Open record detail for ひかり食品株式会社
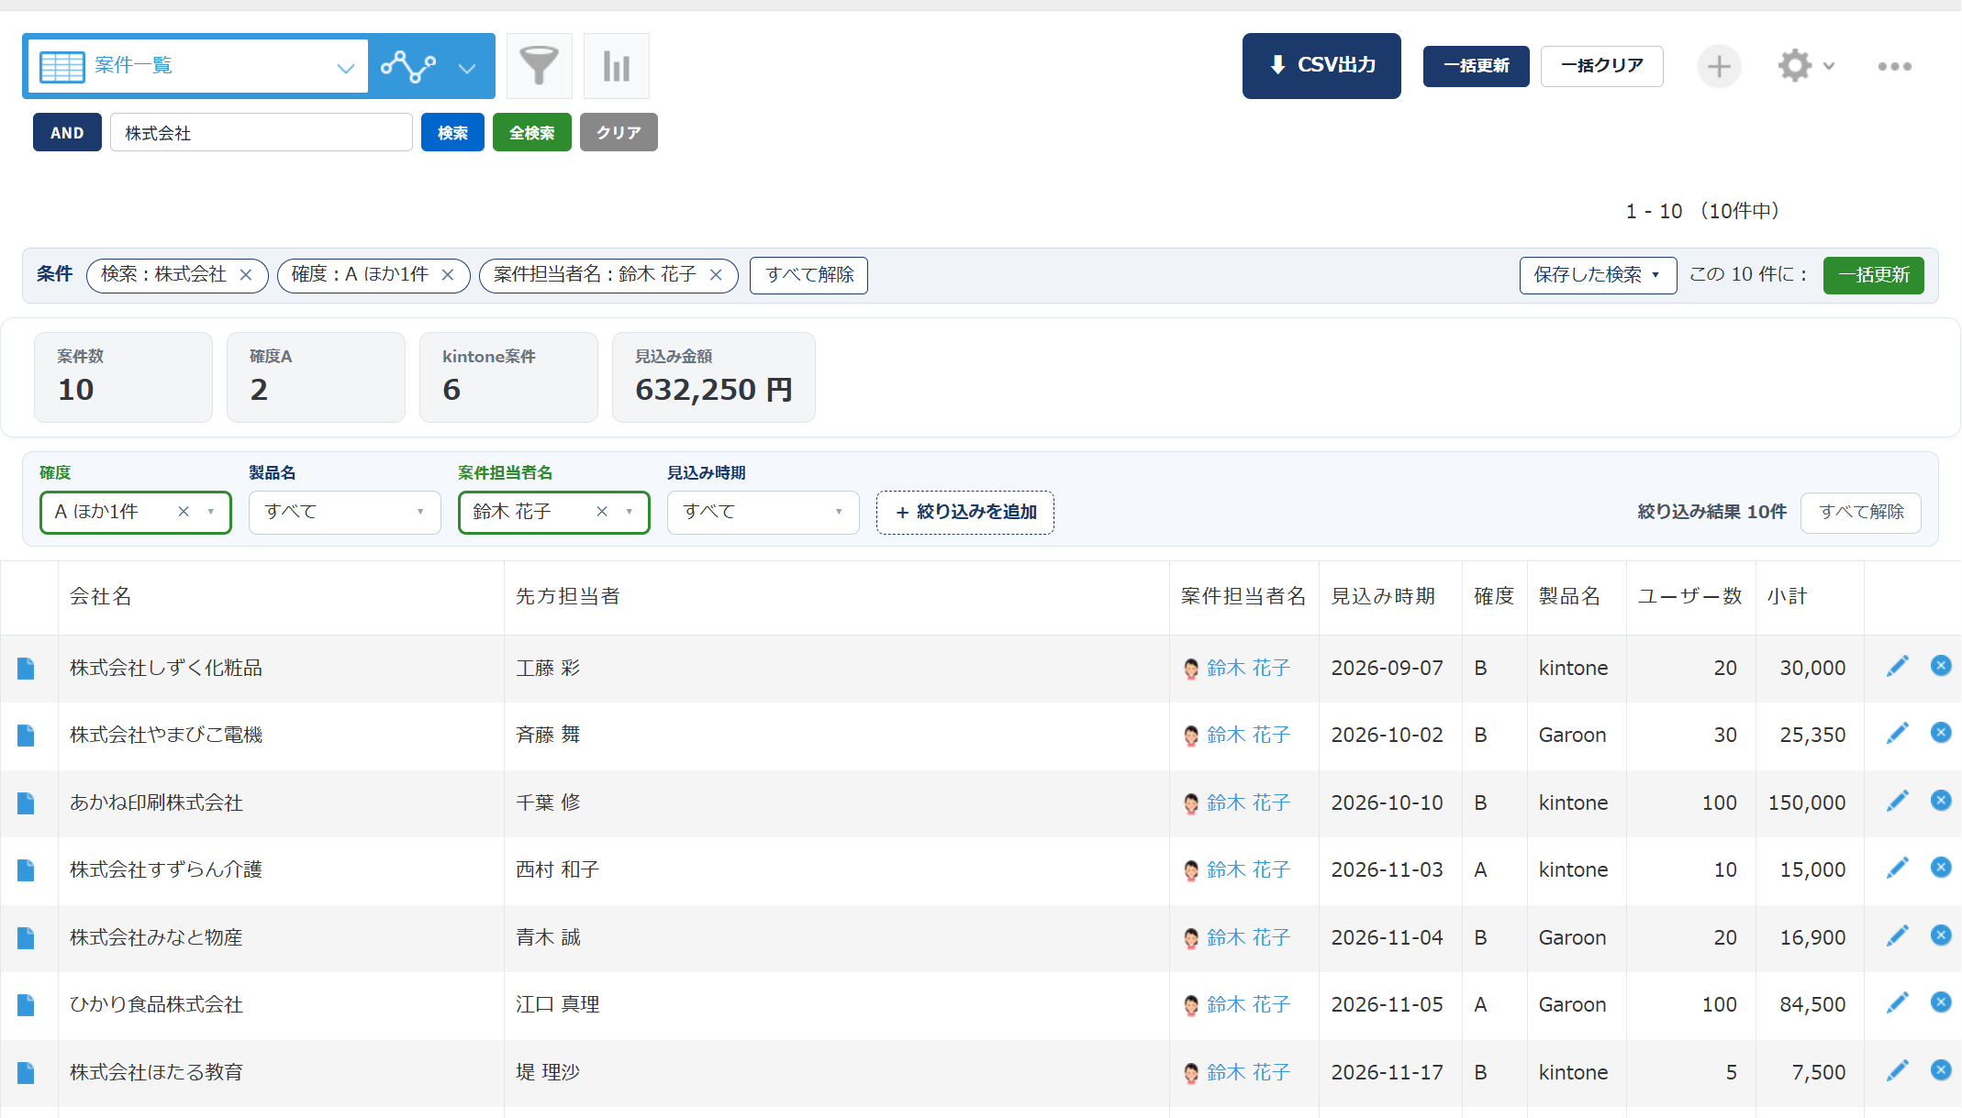This screenshot has height=1118, width=1962. pyautogui.click(x=26, y=1005)
